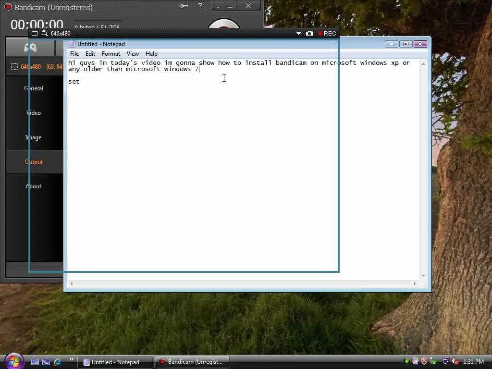This screenshot has height=369, width=492.
Task: Click the magnifier icon beside 640x480
Action: [45, 33]
